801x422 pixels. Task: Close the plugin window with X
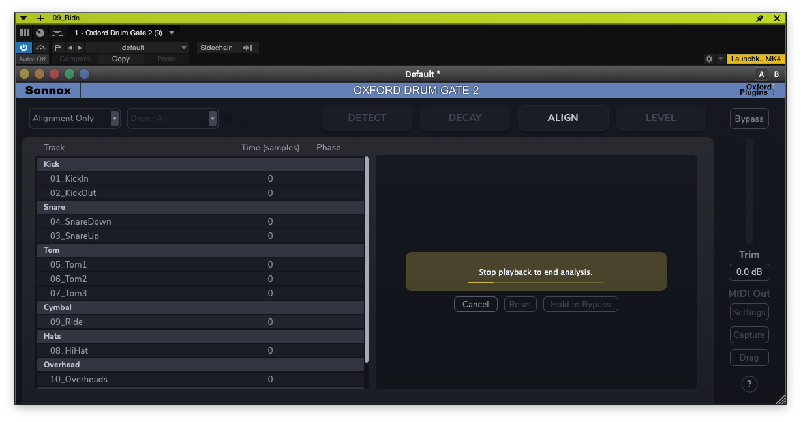pos(776,18)
